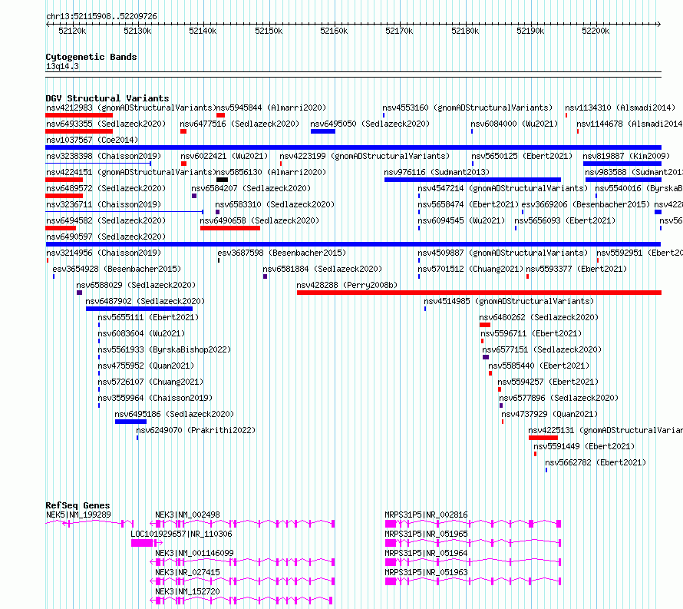Select the nsv6022421 (Wu2021) label
The height and width of the screenshot is (609, 683).
pos(224,156)
